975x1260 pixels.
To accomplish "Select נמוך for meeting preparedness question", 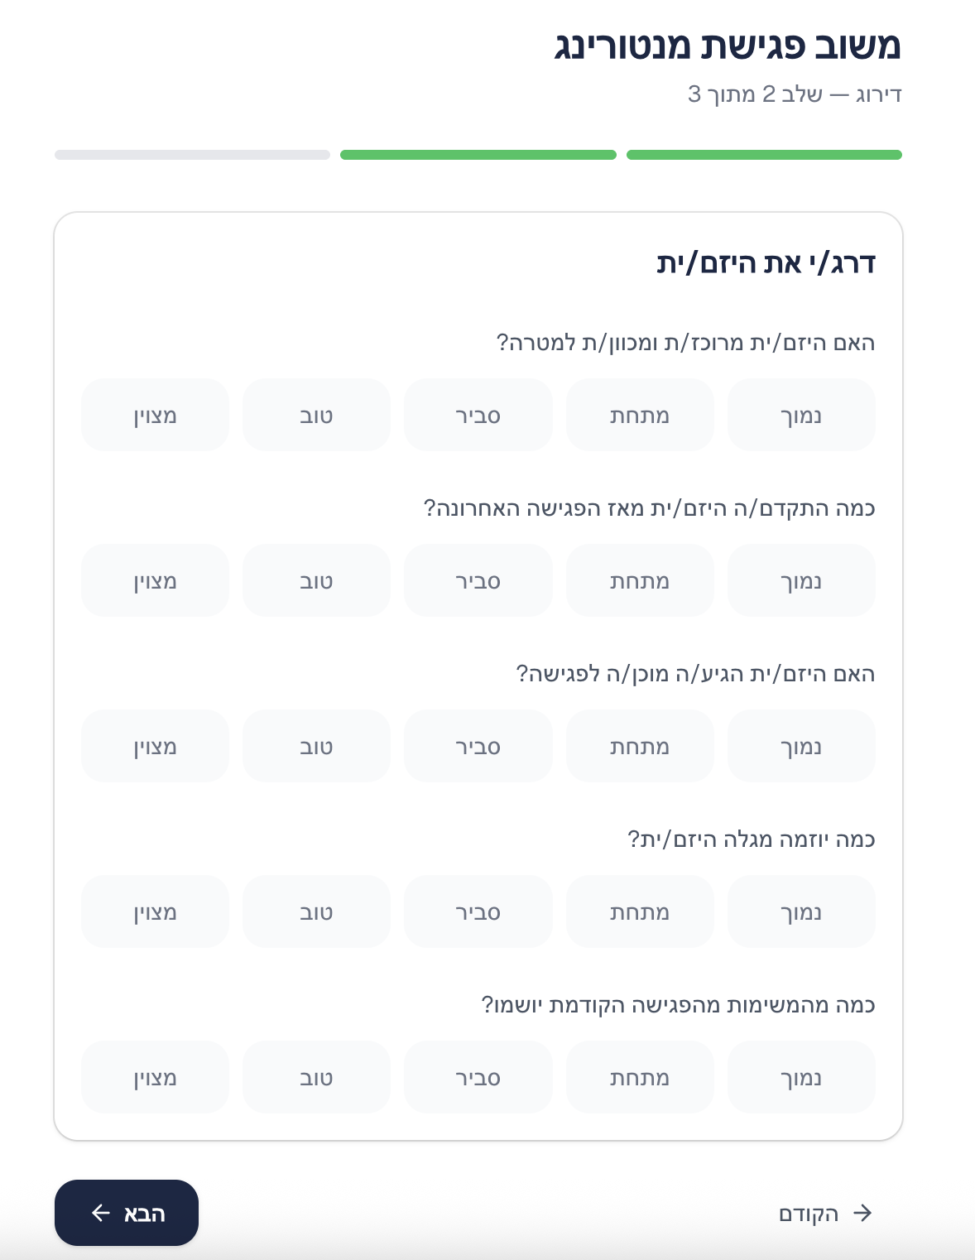I will [800, 746].
